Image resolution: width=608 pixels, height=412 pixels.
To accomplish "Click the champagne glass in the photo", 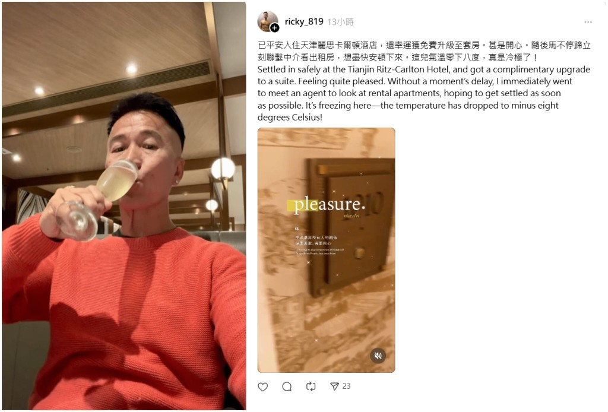I will pyautogui.click(x=95, y=199).
